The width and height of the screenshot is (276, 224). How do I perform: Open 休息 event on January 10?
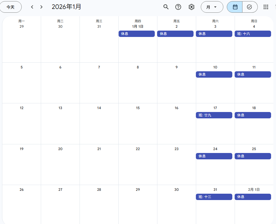tap(214, 74)
